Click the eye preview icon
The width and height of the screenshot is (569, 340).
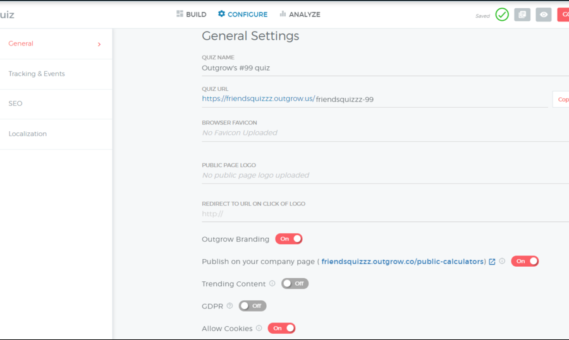point(544,15)
